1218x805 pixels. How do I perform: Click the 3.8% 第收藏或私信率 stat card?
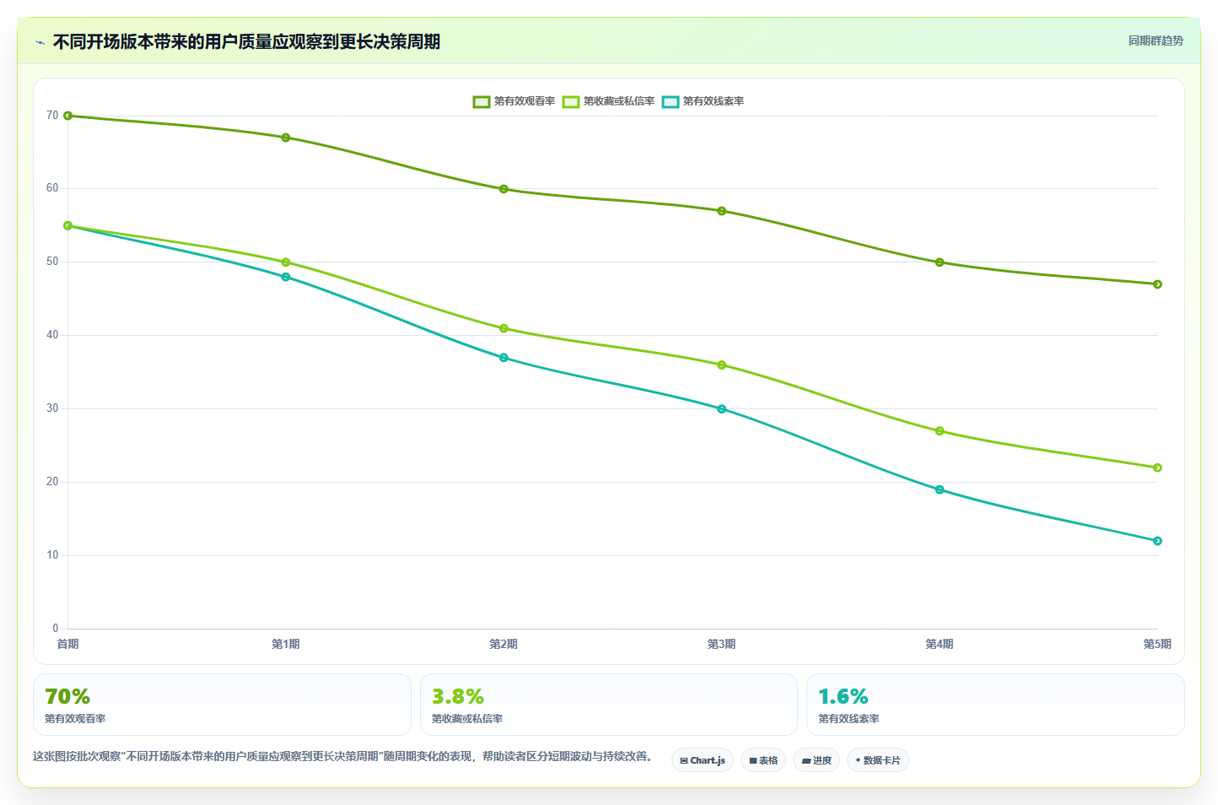pyautogui.click(x=609, y=705)
